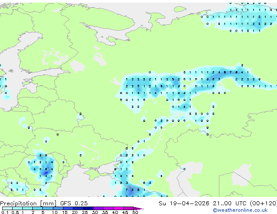
Task: Click the "50" legend label
Action: click(x=135, y=212)
